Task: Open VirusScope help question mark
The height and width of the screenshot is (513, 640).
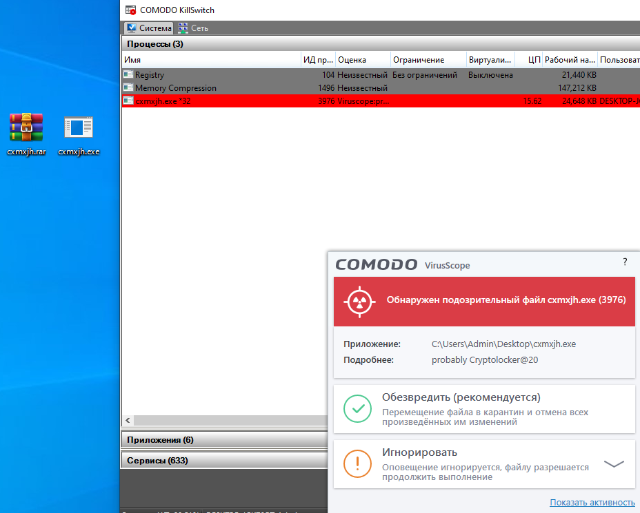Action: tap(625, 262)
